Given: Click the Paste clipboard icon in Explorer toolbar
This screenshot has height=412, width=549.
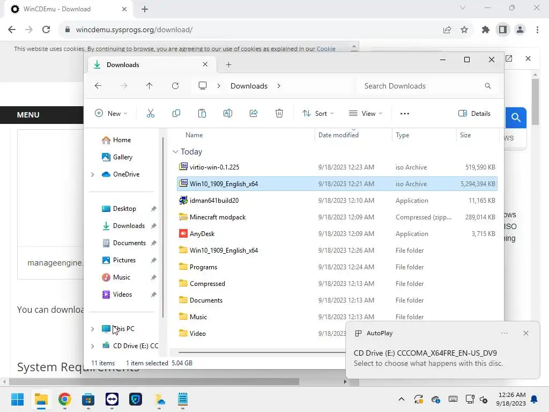Looking at the screenshot, I should coord(202,114).
